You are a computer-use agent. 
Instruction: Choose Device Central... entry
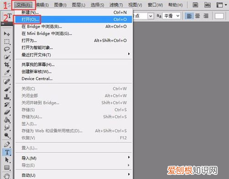click(x=74, y=78)
